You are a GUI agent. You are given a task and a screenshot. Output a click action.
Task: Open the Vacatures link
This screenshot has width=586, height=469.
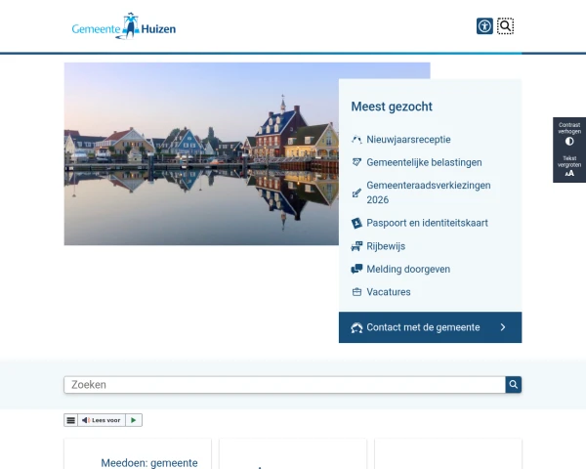(389, 292)
